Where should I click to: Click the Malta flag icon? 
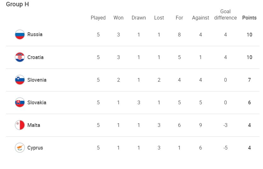click(x=20, y=125)
